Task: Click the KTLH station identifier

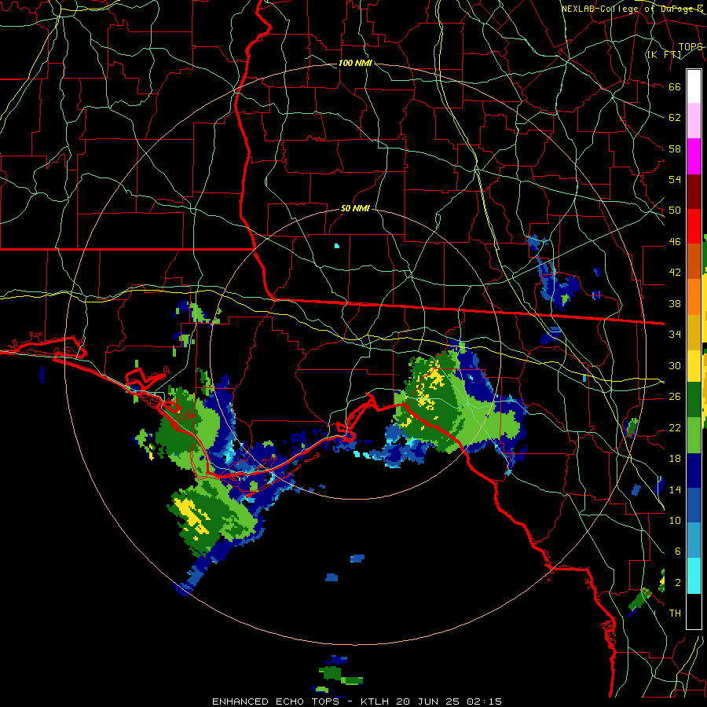Action: click(x=376, y=702)
